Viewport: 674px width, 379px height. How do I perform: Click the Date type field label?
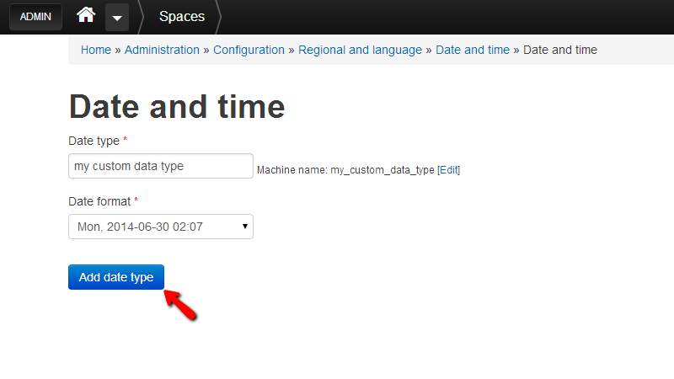pos(94,141)
